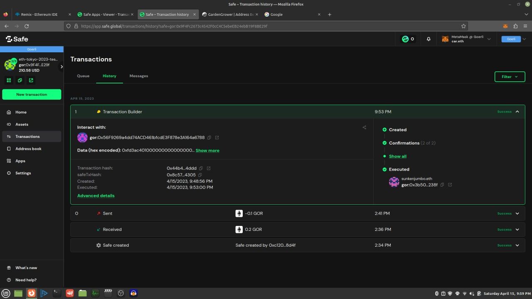Switch to the Messages tab

coord(138,76)
